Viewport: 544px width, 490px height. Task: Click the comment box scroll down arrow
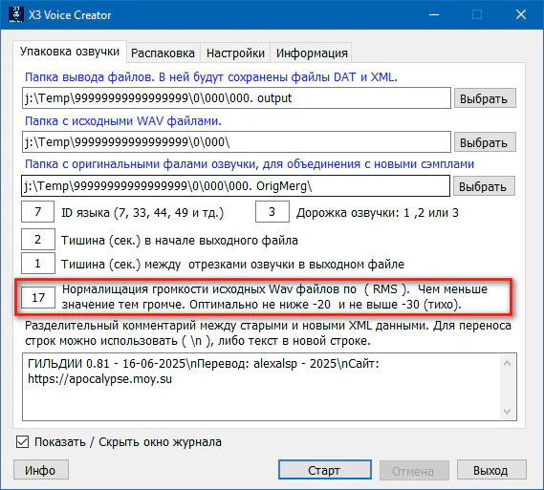507,412
